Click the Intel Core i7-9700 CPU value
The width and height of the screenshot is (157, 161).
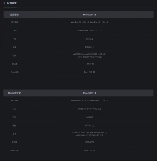[x=89, y=109]
